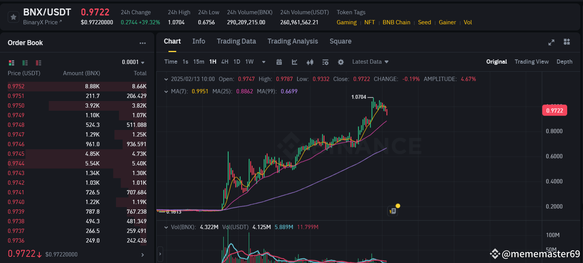This screenshot has height=263, width=583.
Task: Expand the chart to fullscreen
Action: [x=551, y=42]
